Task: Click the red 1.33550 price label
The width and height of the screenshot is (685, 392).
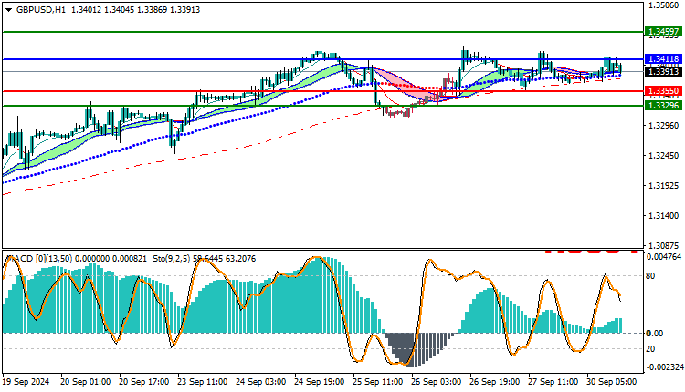Action: pyautogui.click(x=663, y=91)
